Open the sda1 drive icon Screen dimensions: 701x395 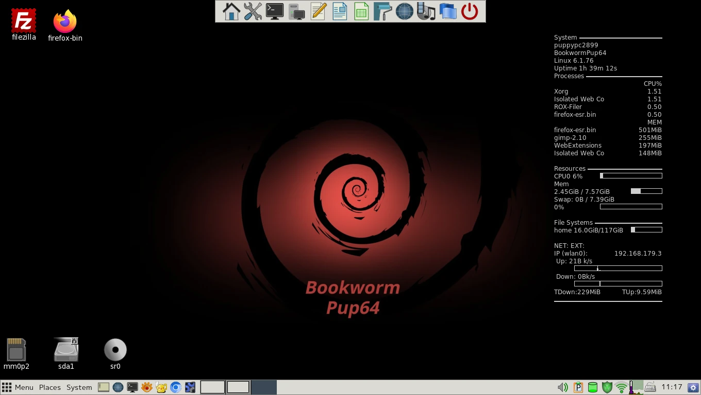click(x=66, y=353)
